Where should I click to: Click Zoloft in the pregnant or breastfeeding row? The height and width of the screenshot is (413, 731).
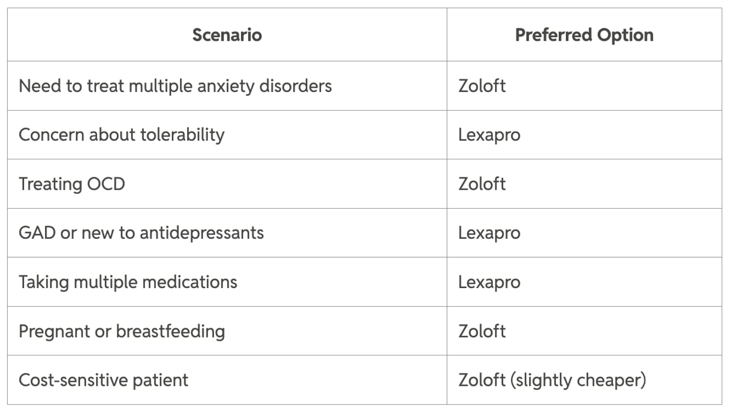tap(482, 331)
